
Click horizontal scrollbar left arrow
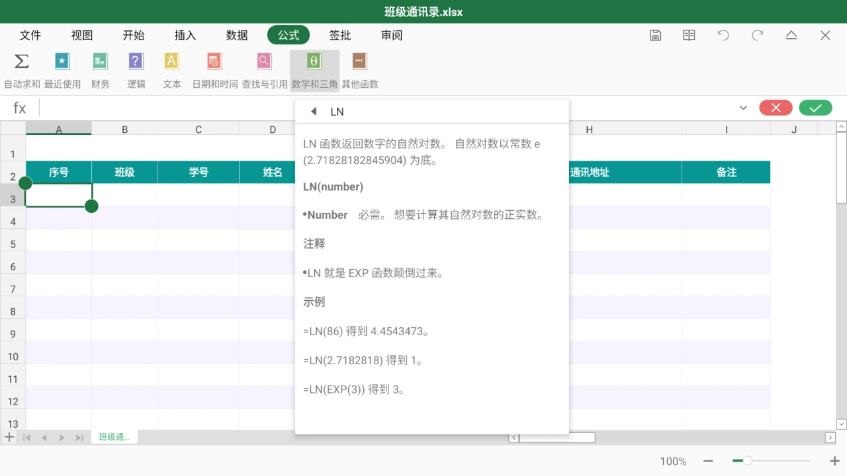(x=513, y=438)
